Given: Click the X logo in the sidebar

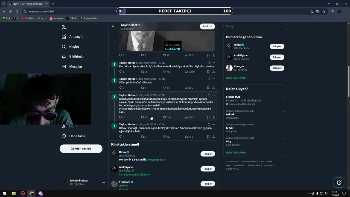Looking at the screenshot, I should [64, 27].
